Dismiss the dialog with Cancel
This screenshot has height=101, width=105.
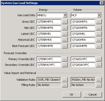93,95
